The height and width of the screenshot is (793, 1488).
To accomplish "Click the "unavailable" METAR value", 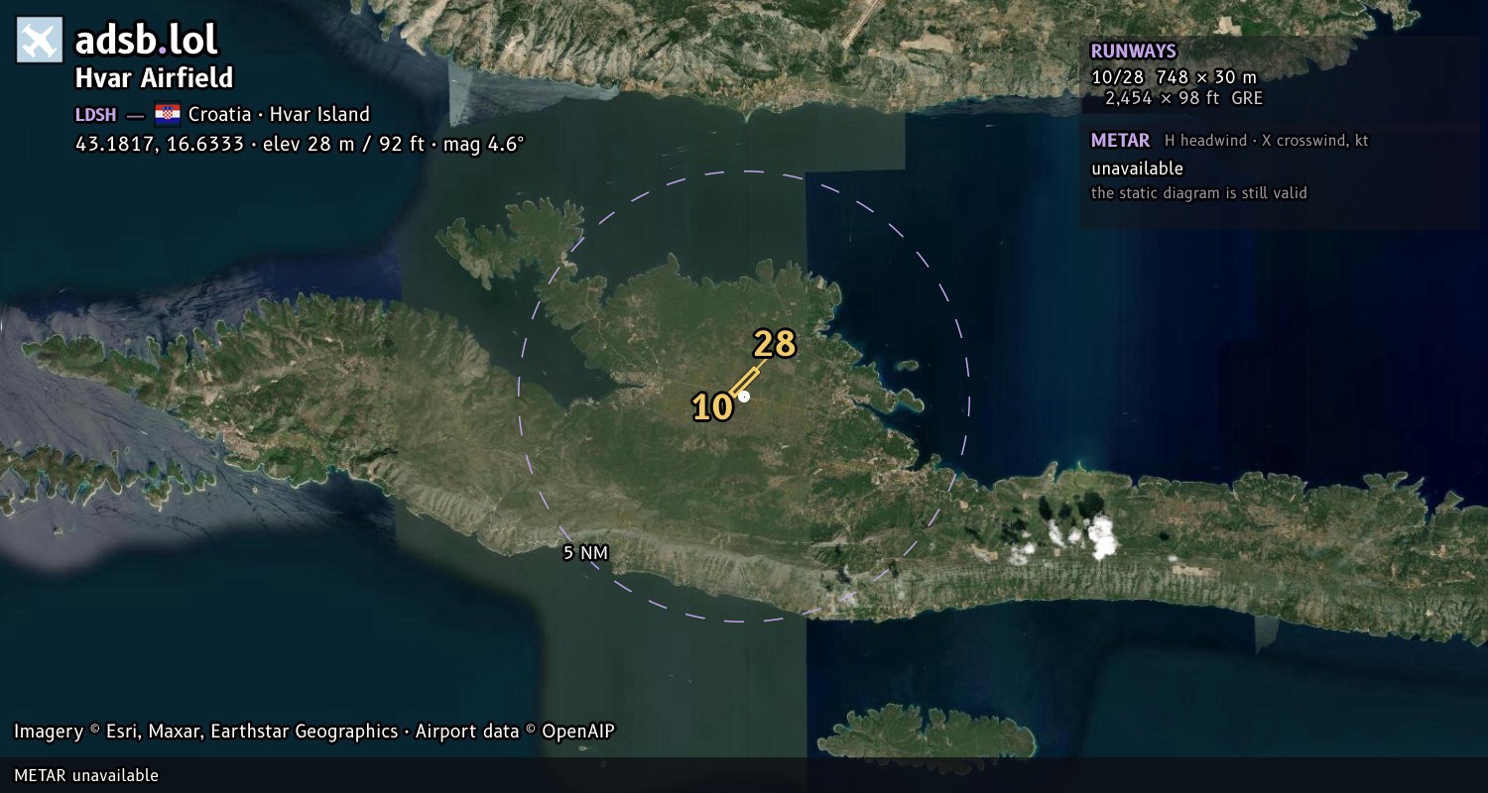I will tap(1137, 169).
